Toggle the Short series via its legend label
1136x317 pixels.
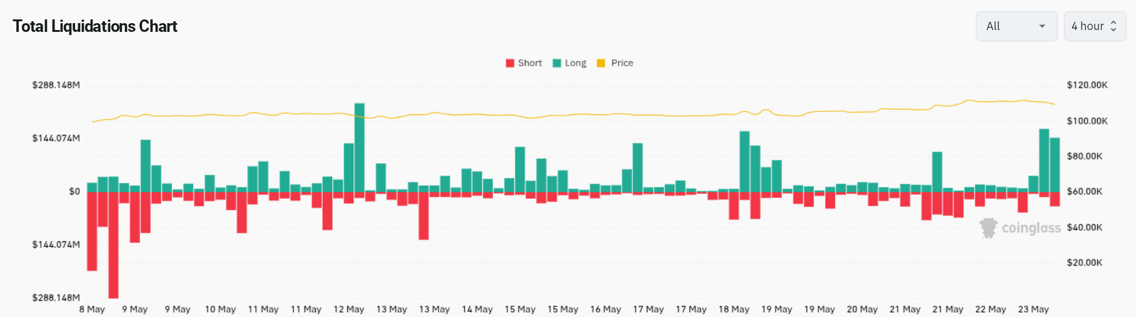click(x=530, y=63)
